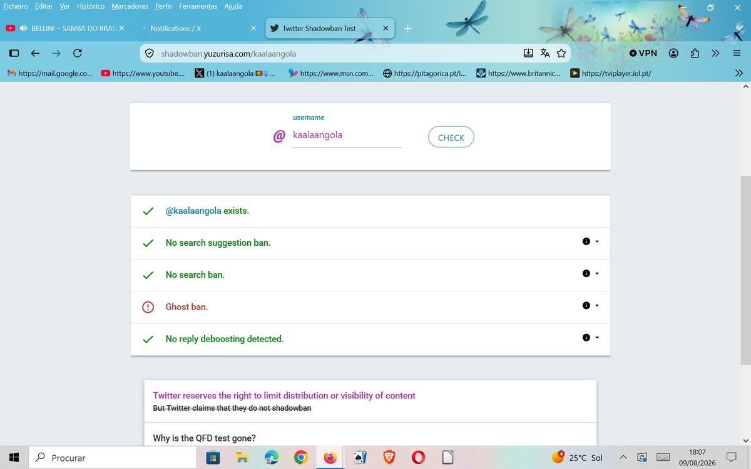Go forward one page
This screenshot has height=469, width=751.
(x=56, y=53)
